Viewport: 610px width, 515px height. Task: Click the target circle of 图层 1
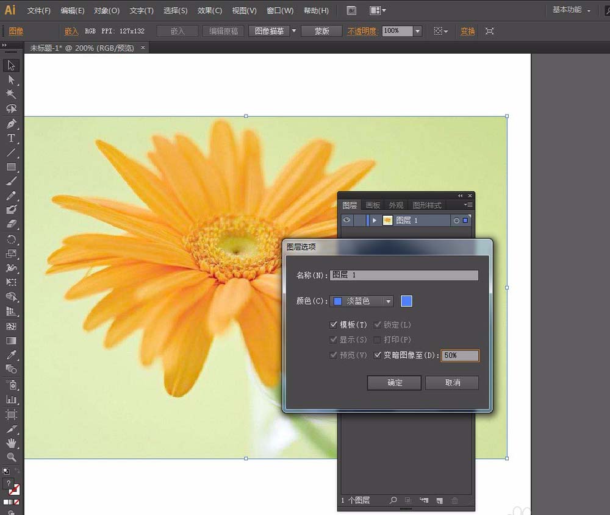pos(456,221)
